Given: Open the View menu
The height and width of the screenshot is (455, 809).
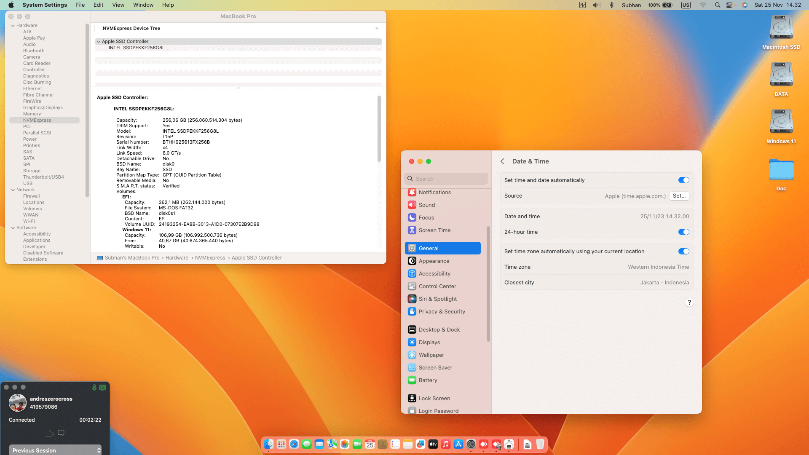Looking at the screenshot, I should coord(118,5).
